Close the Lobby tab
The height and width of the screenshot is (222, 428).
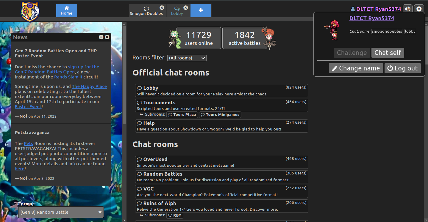point(185,8)
